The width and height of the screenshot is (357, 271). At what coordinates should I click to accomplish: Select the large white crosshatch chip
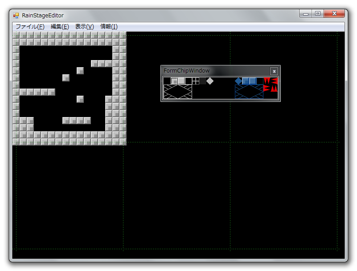178,91
